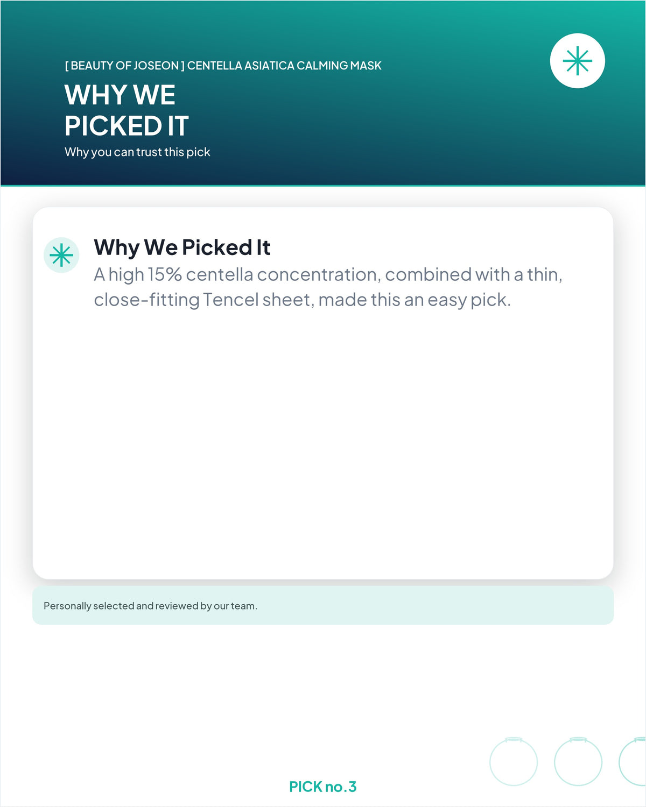This screenshot has width=646, height=807.
Task: Click the 'Why We Picked It' card heading
Action: (x=182, y=247)
